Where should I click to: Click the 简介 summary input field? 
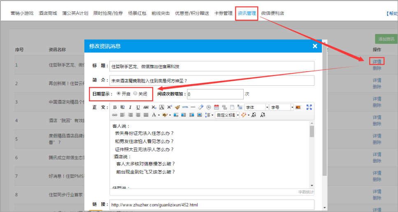pyautogui.click(x=212, y=80)
